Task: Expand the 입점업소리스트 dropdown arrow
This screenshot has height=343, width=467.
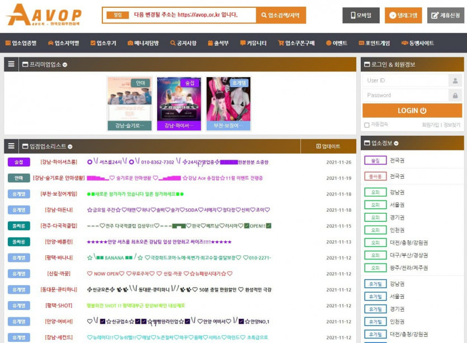Action: (x=70, y=146)
